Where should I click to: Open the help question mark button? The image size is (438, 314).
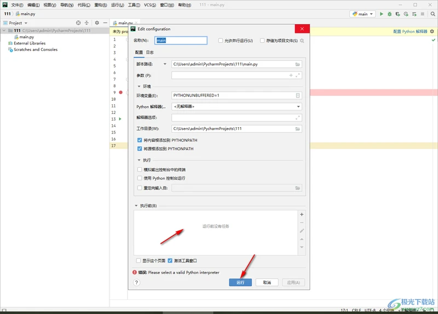136,282
